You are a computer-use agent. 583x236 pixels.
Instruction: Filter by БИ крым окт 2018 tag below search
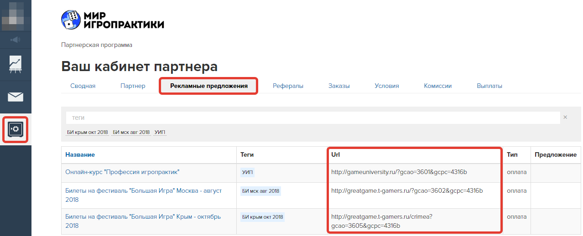[88, 132]
